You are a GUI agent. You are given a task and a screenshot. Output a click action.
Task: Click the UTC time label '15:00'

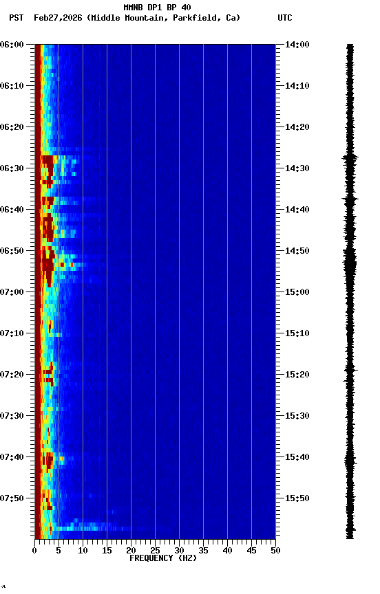tap(297, 292)
